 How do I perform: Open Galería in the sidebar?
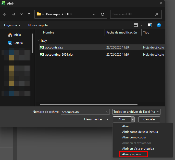18,43
